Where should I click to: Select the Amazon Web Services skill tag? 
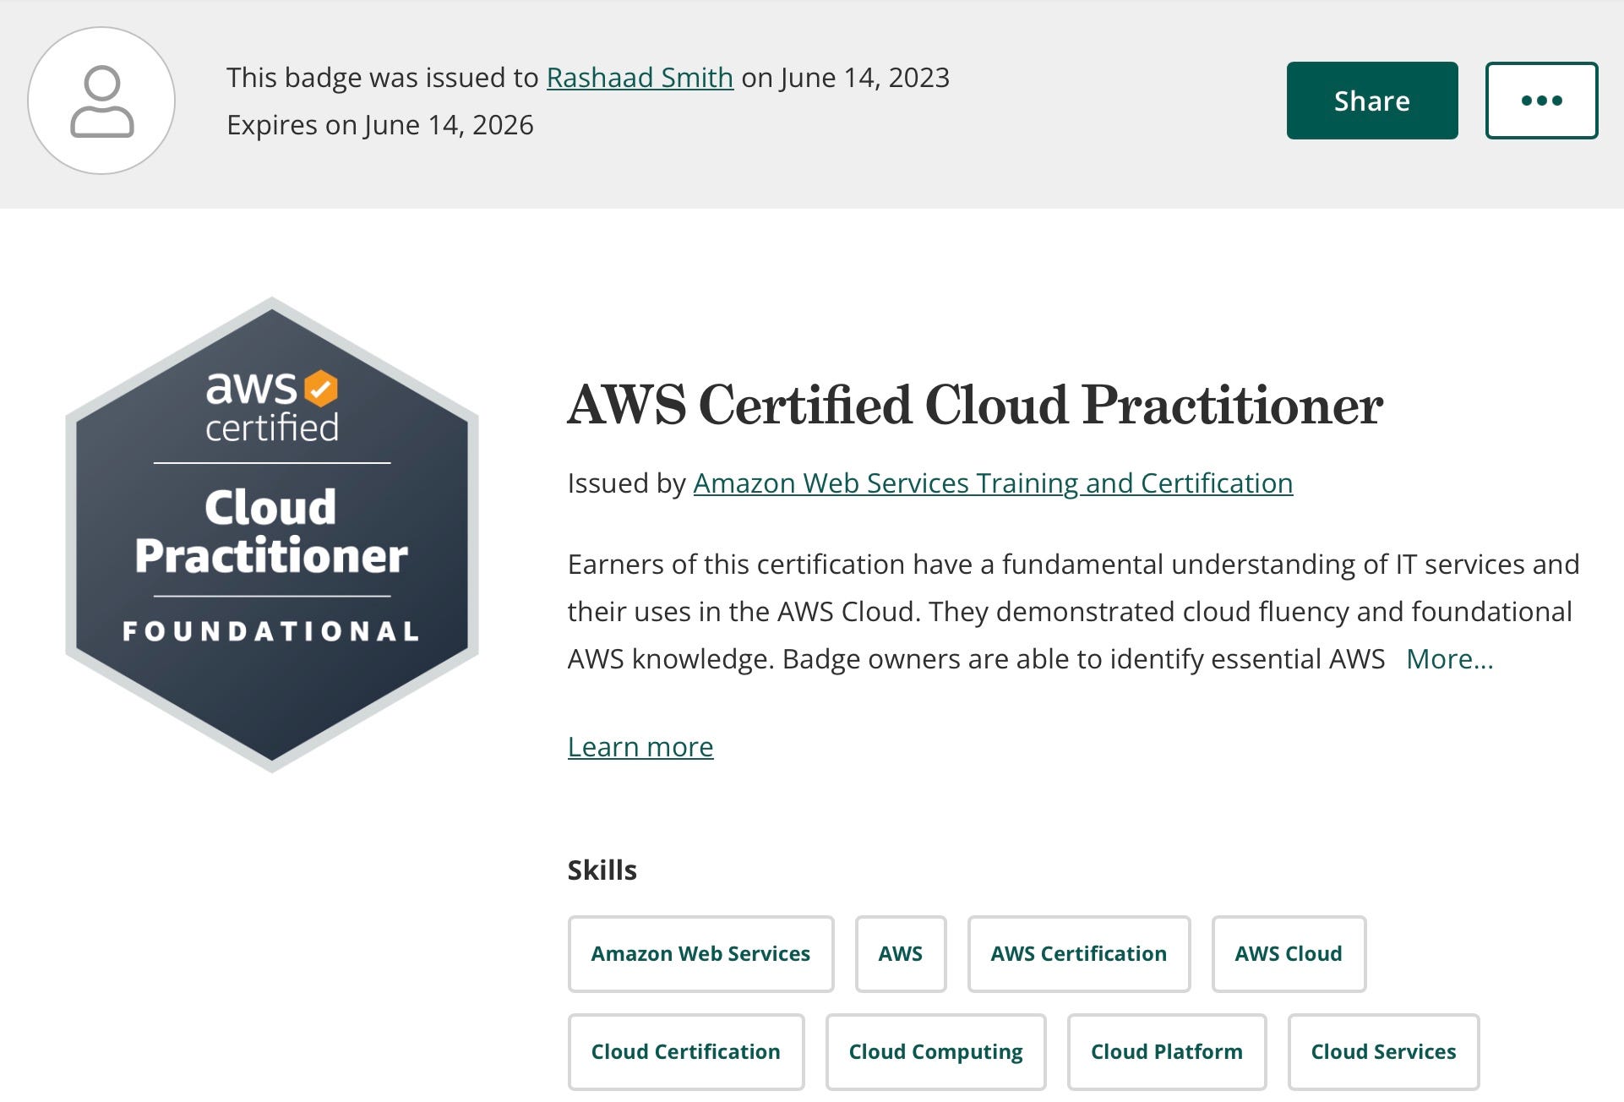tap(700, 954)
